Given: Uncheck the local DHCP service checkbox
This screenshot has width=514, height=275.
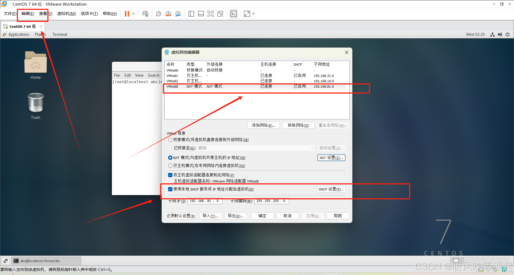Looking at the screenshot, I should tap(170, 189).
